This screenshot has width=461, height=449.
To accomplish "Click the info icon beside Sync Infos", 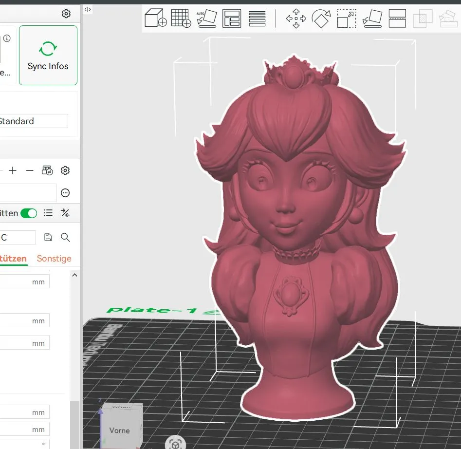I will (x=7, y=38).
